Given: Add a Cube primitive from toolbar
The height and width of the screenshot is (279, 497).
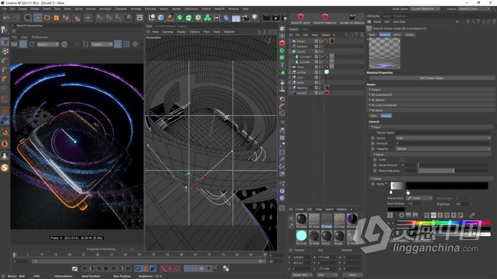Looking at the screenshot, I should [x=161, y=18].
